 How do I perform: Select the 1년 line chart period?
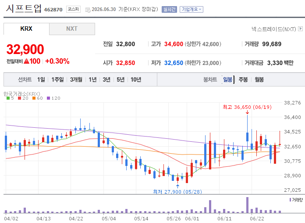(x=92, y=79)
